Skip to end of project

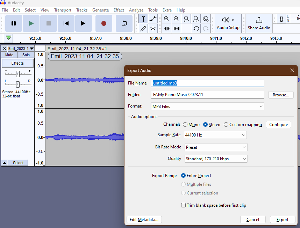[84, 23]
